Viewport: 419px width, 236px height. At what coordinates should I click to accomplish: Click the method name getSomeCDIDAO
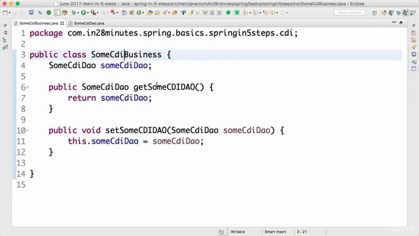pos(164,87)
